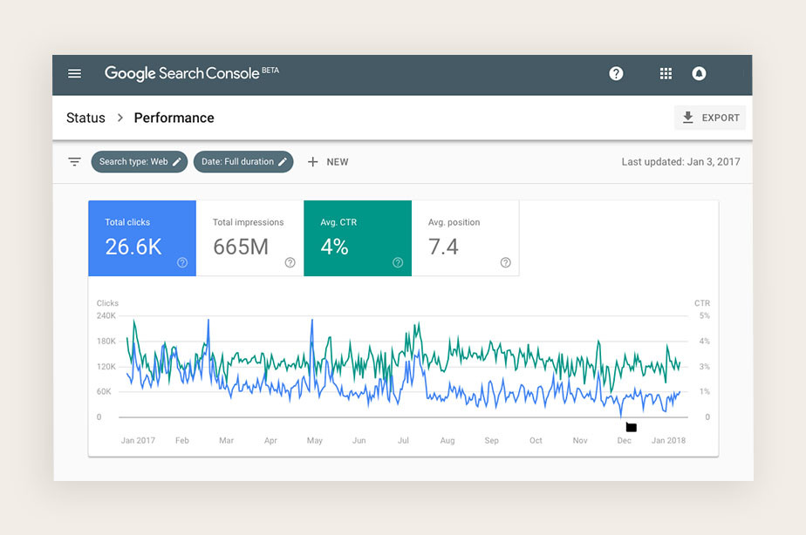Image resolution: width=806 pixels, height=535 pixels.
Task: Open the Total impressions help icon
Action: (290, 262)
